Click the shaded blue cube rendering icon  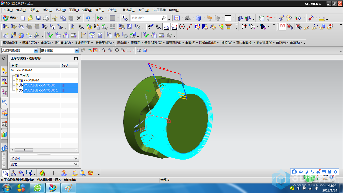point(199,18)
